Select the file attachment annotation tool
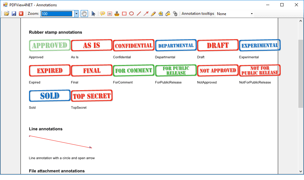The width and height of the screenshot is (304, 180). pos(168,14)
